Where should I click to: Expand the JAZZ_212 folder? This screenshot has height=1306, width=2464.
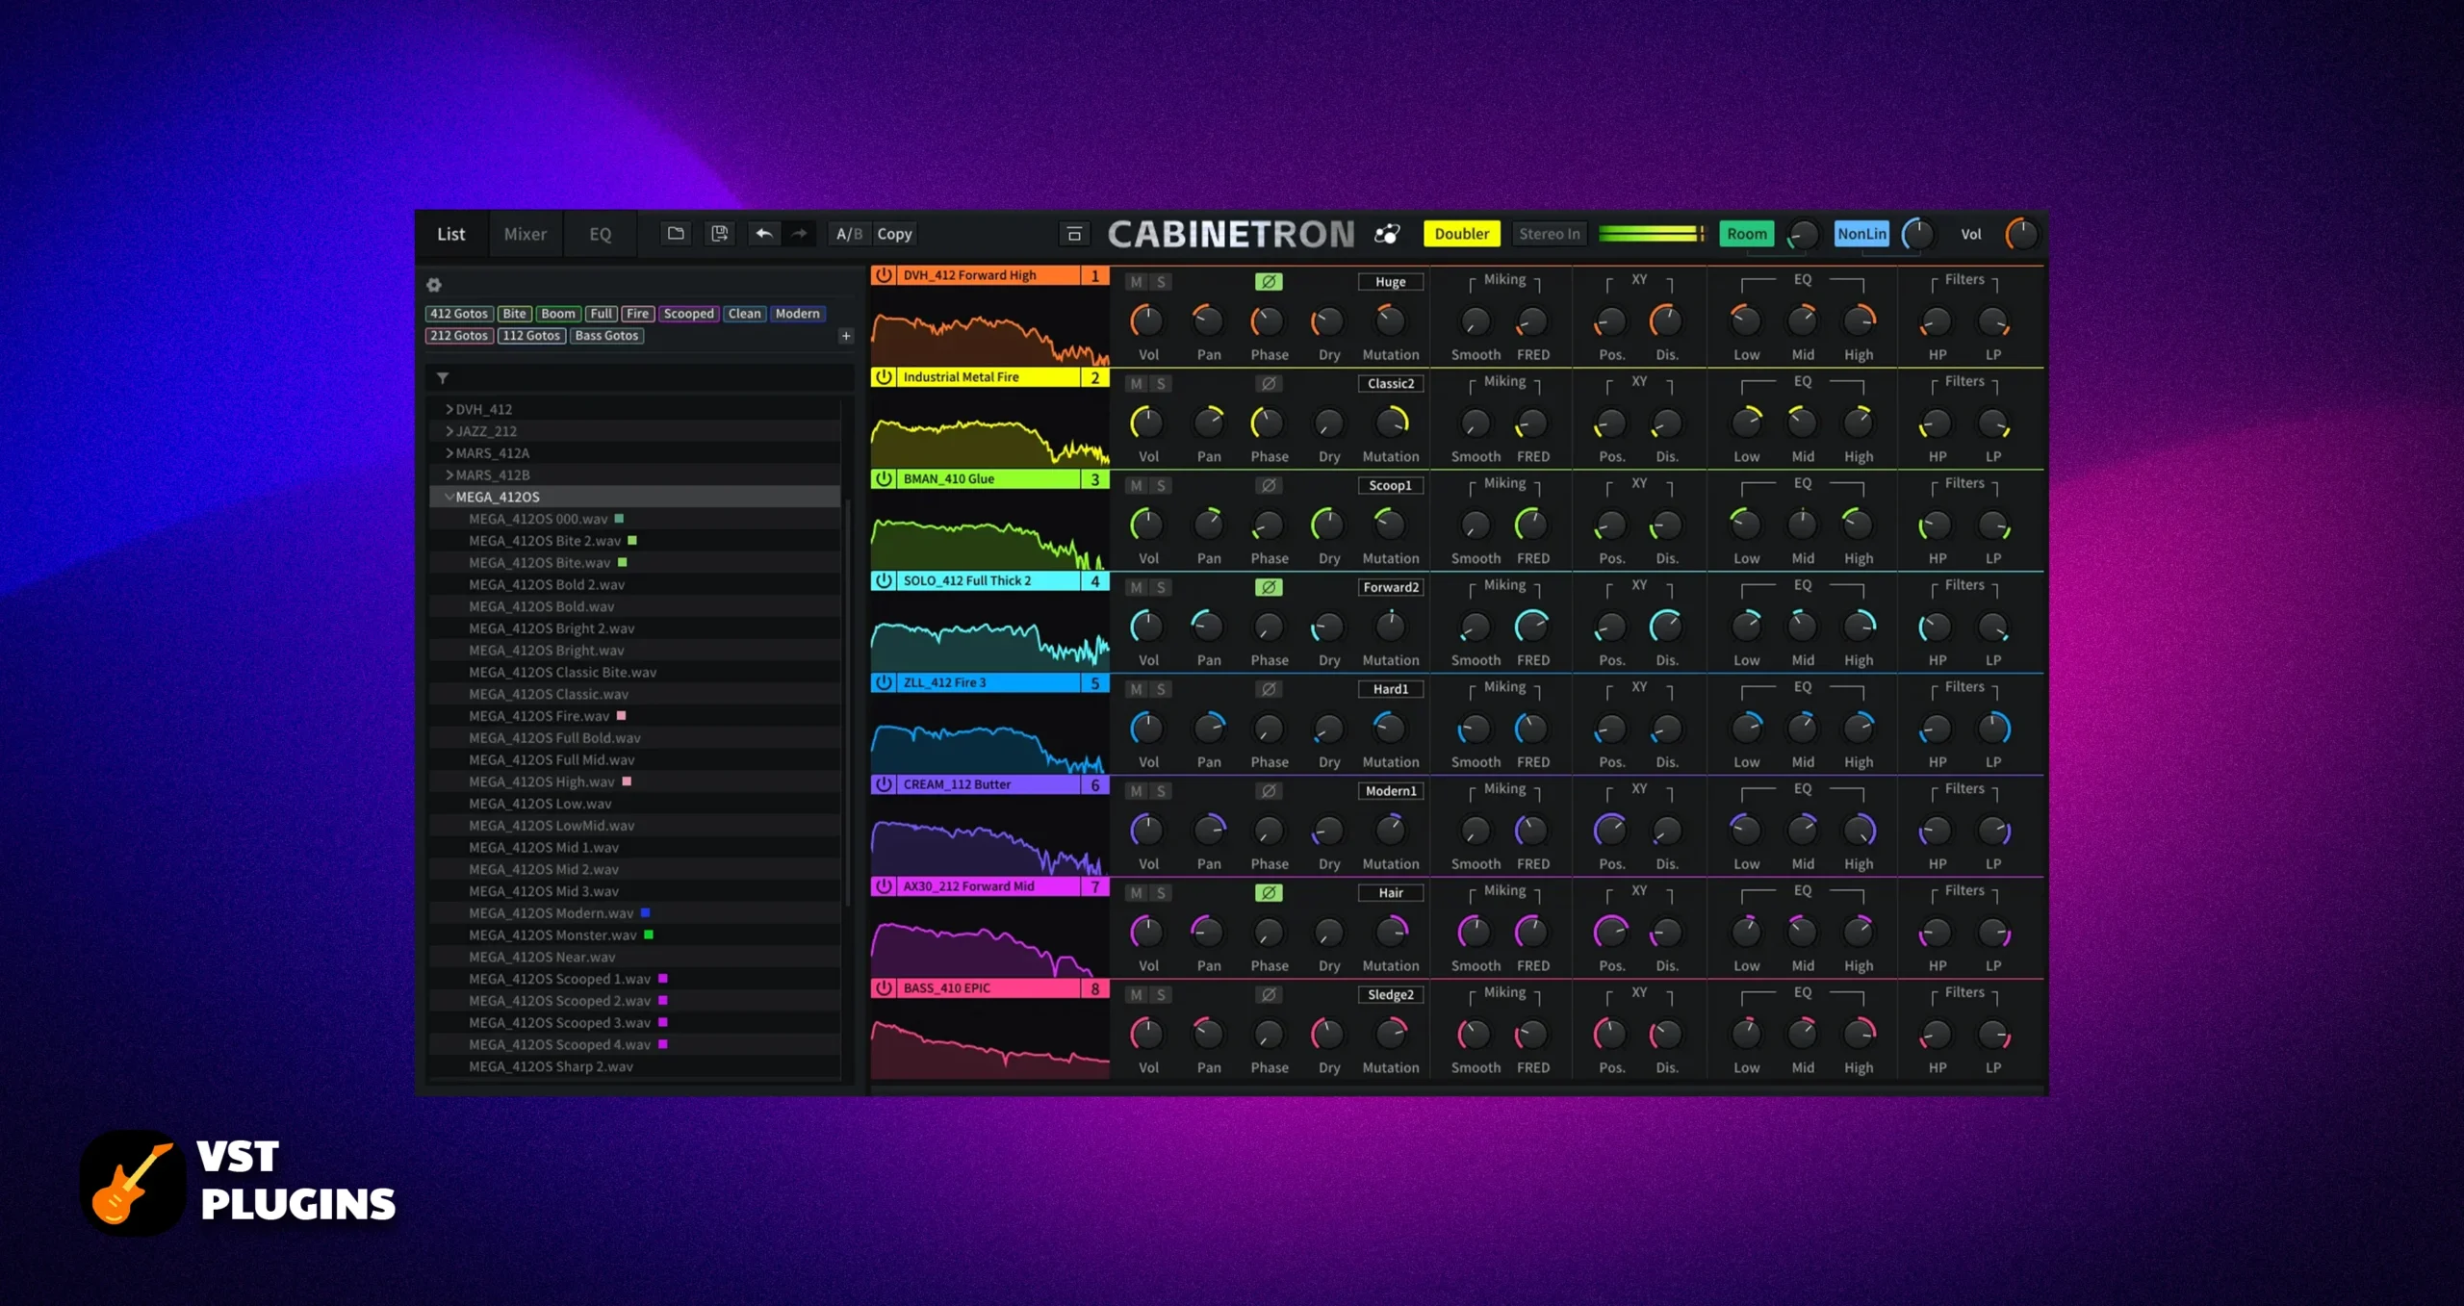coord(449,431)
